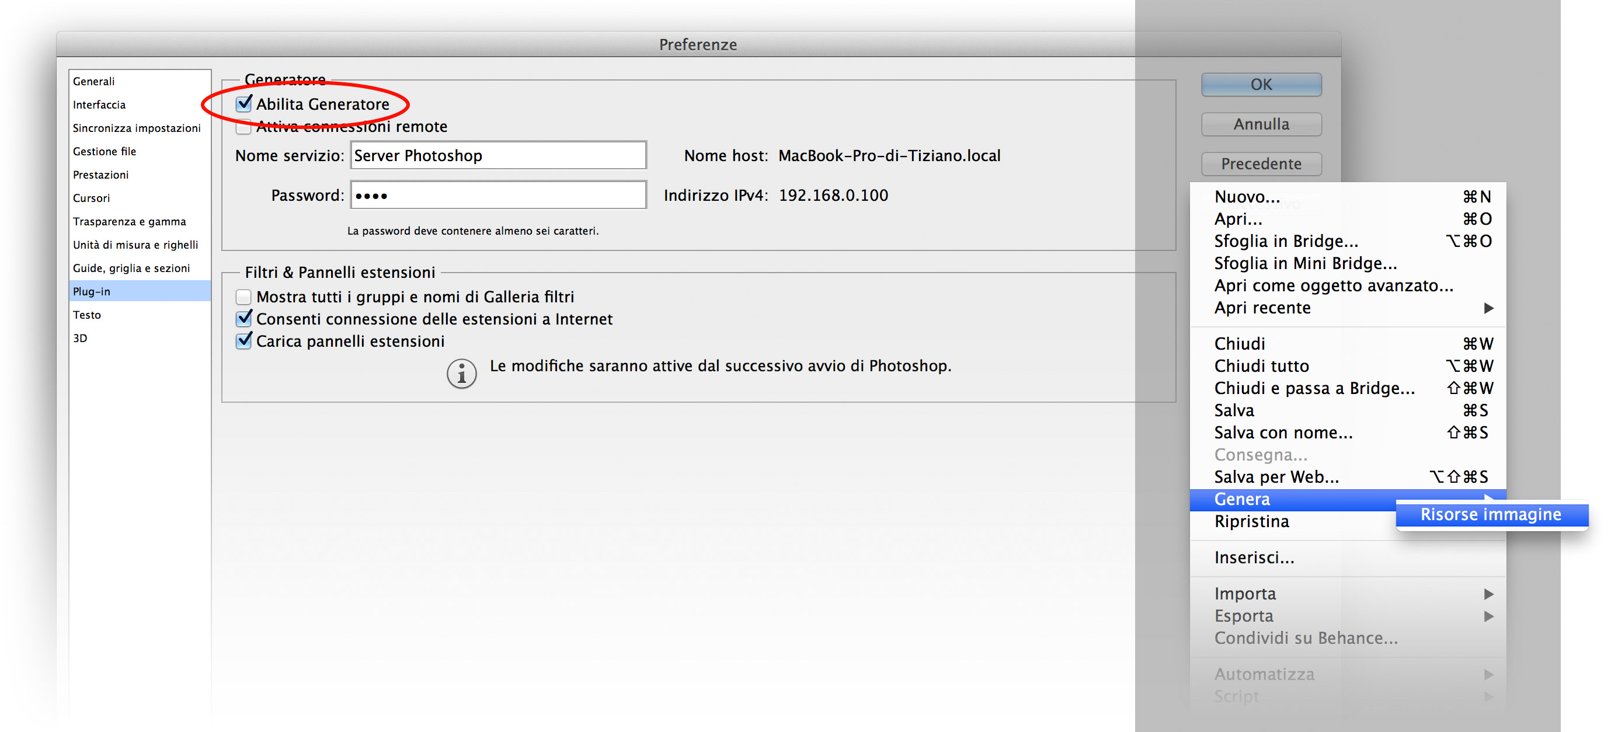Toggle Abilita Generatore checkbox
The image size is (1611, 732).
coord(244,104)
